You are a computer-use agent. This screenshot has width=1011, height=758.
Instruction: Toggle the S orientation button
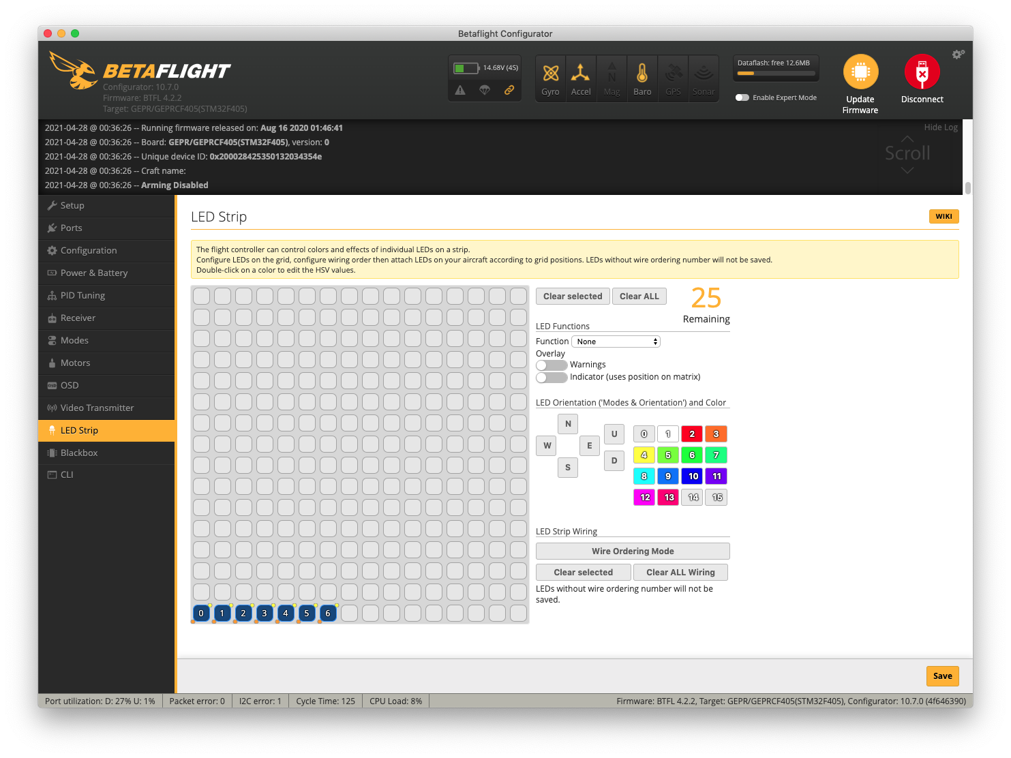[x=568, y=468]
